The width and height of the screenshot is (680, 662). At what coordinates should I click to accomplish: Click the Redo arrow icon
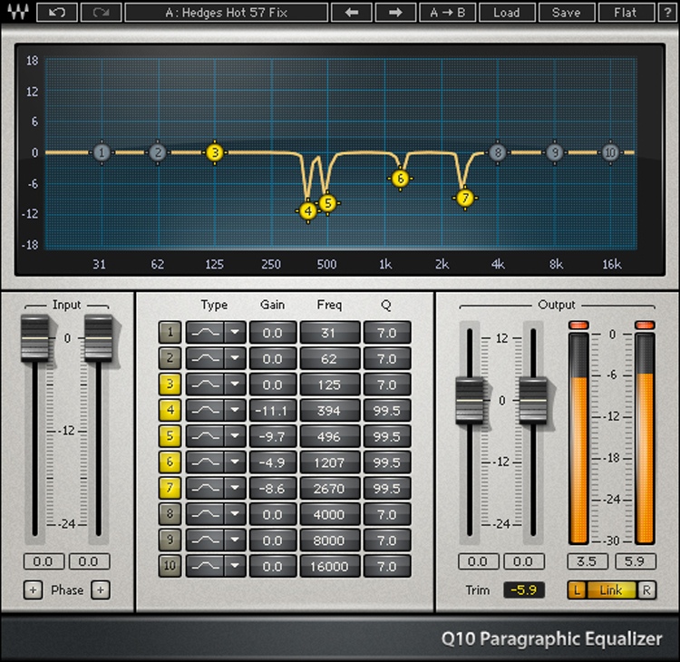[100, 13]
